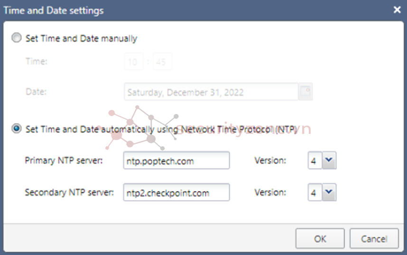The height and width of the screenshot is (255, 407).
Task: Click the 'Set Time and Date manually' label text
Action: pos(81,38)
